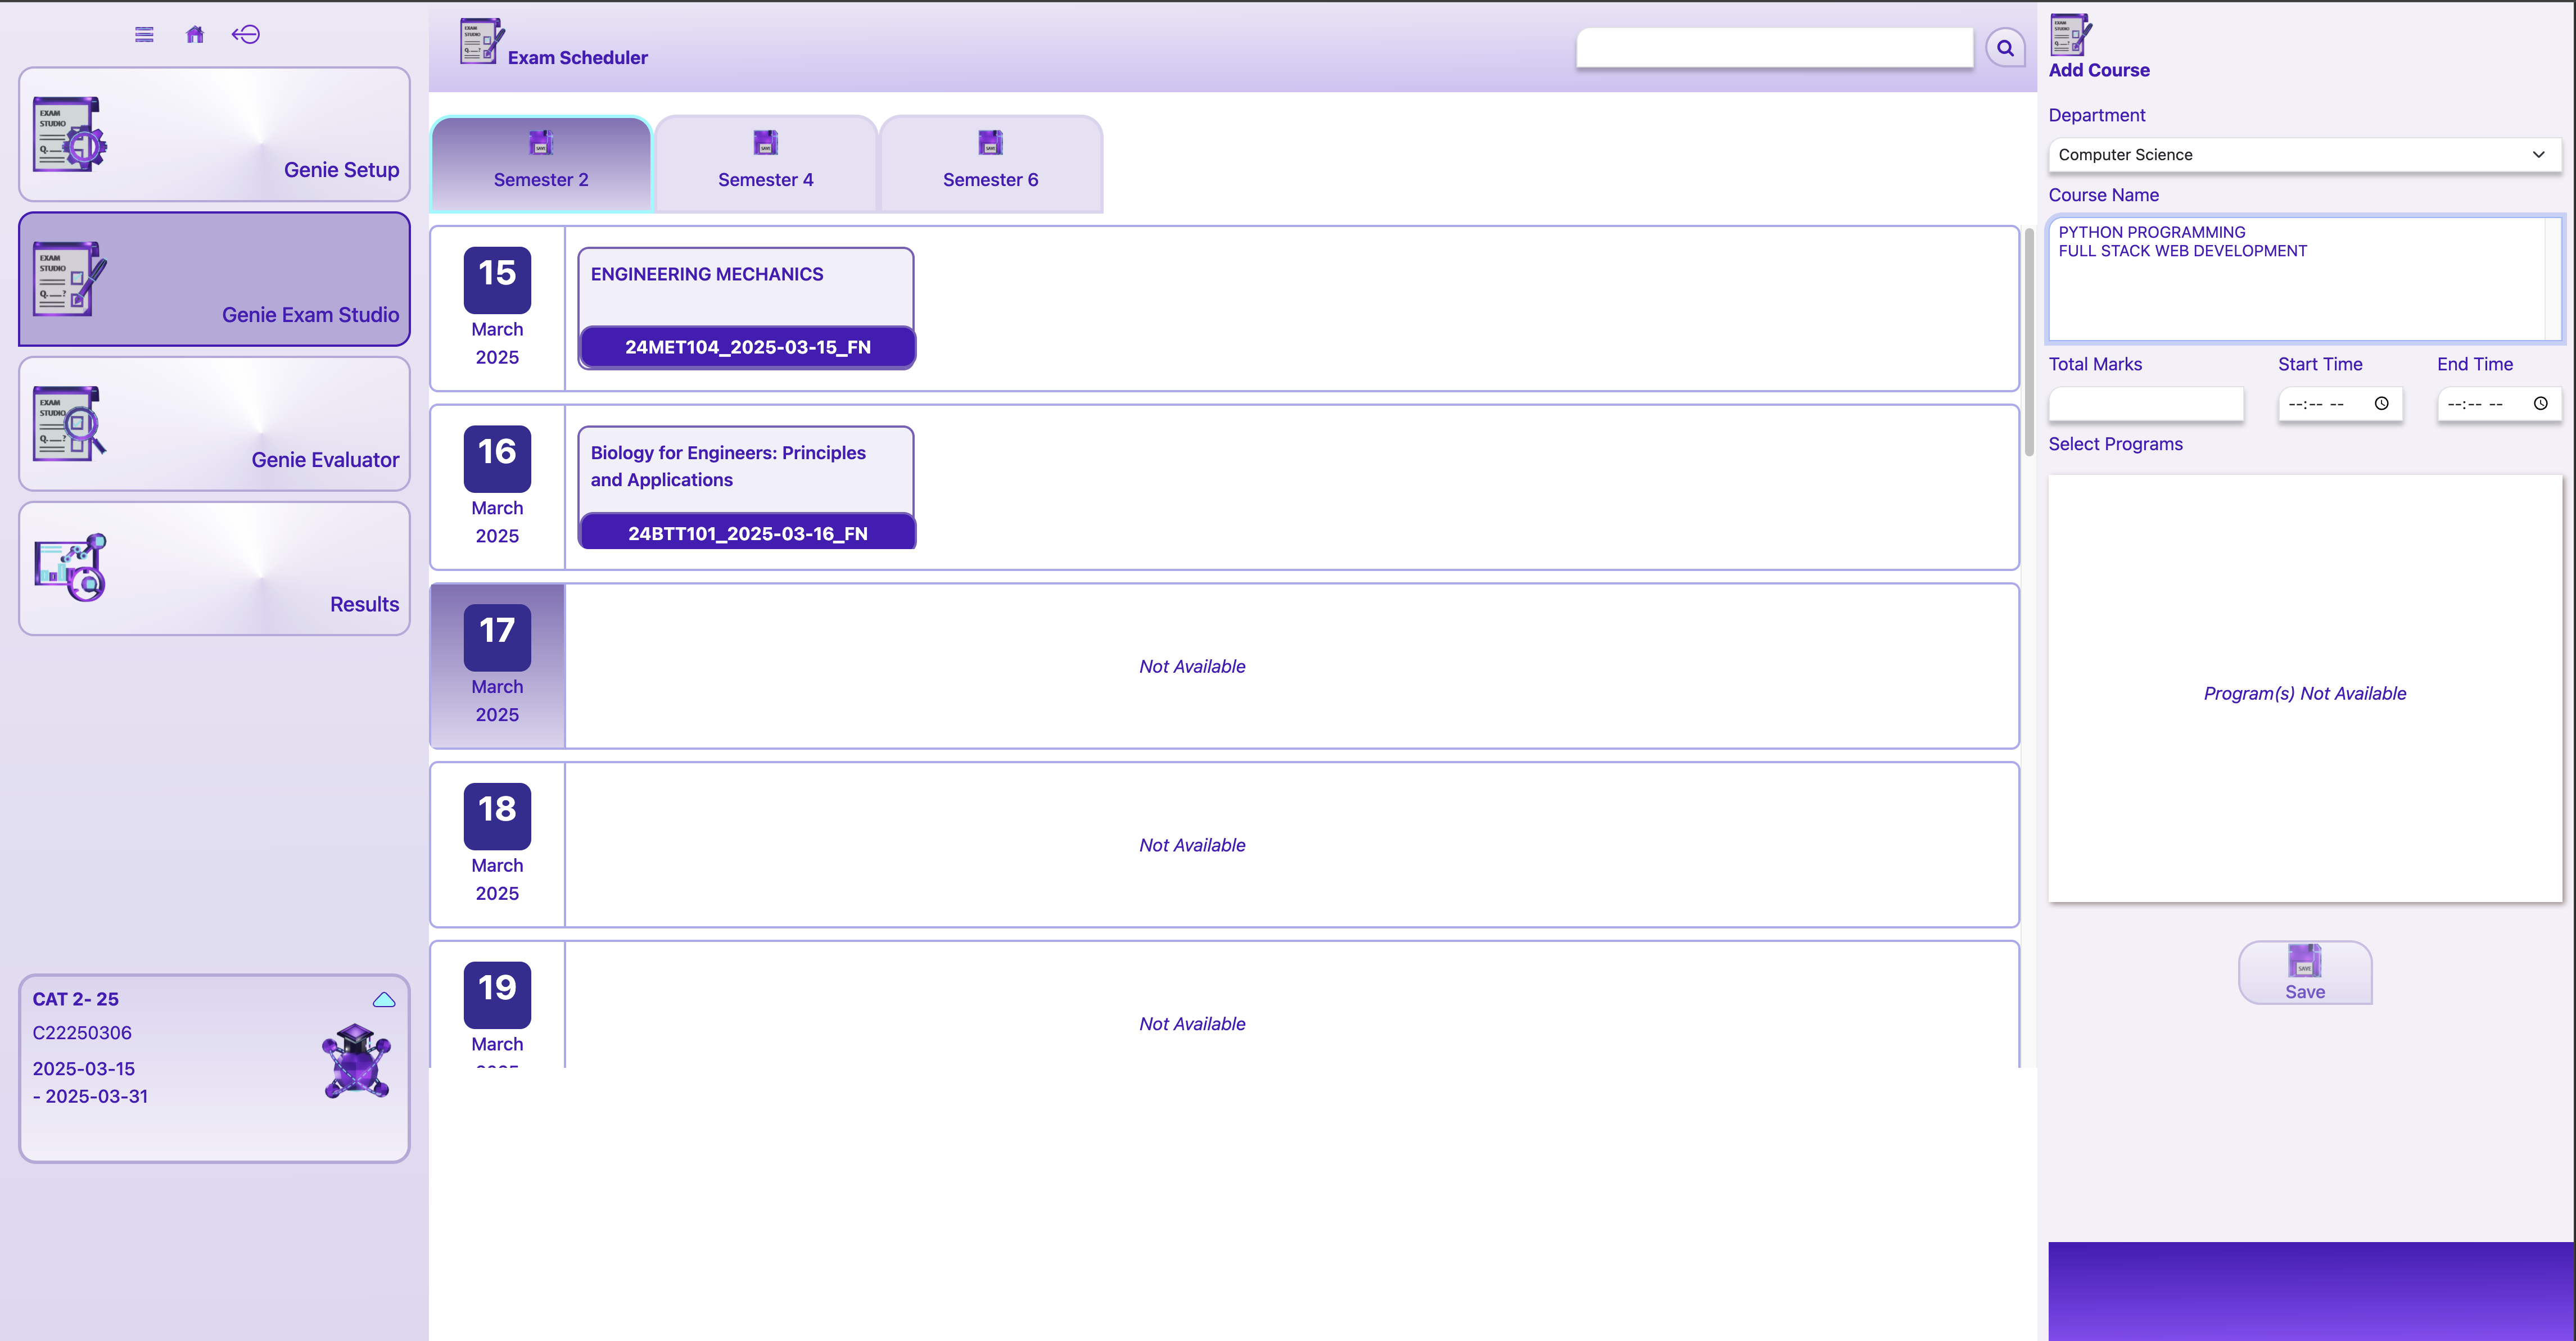Click the Total Marks input field
The image size is (2576, 1341).
pos(2146,404)
